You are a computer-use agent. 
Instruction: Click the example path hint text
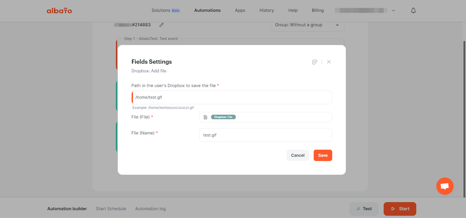[163, 108]
